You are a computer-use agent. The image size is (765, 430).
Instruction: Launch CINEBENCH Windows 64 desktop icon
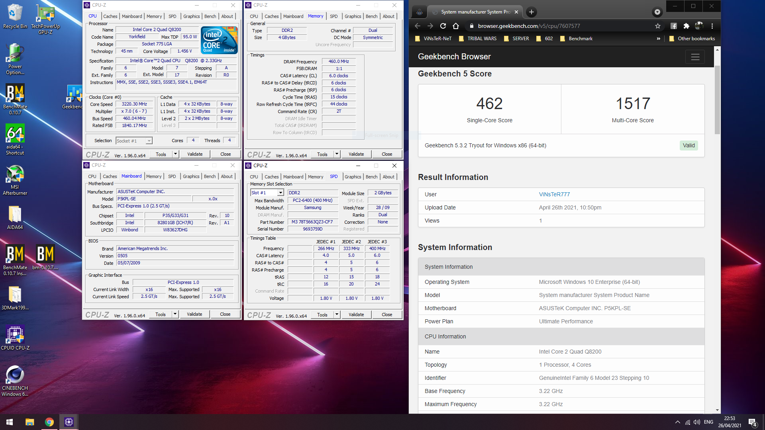tap(15, 381)
